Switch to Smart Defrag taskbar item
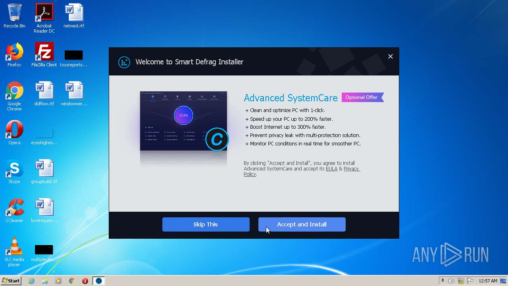The width and height of the screenshot is (508, 286). coord(99,281)
